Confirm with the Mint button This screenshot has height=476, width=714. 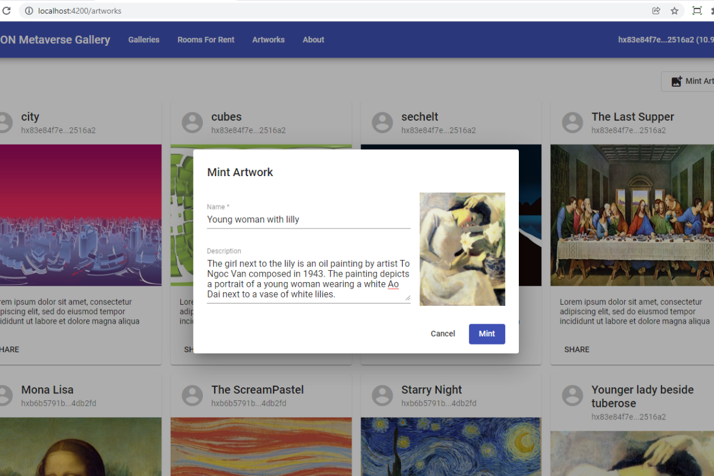(x=487, y=334)
